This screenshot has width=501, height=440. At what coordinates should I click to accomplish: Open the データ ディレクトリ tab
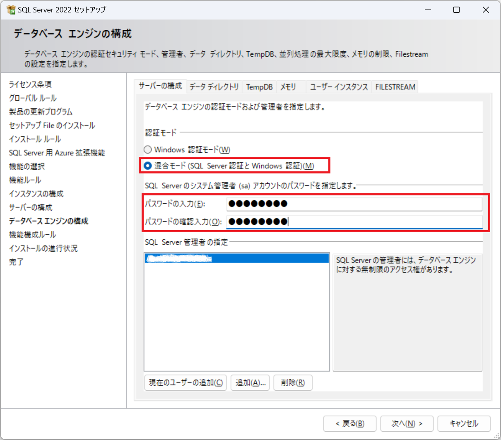(x=214, y=87)
